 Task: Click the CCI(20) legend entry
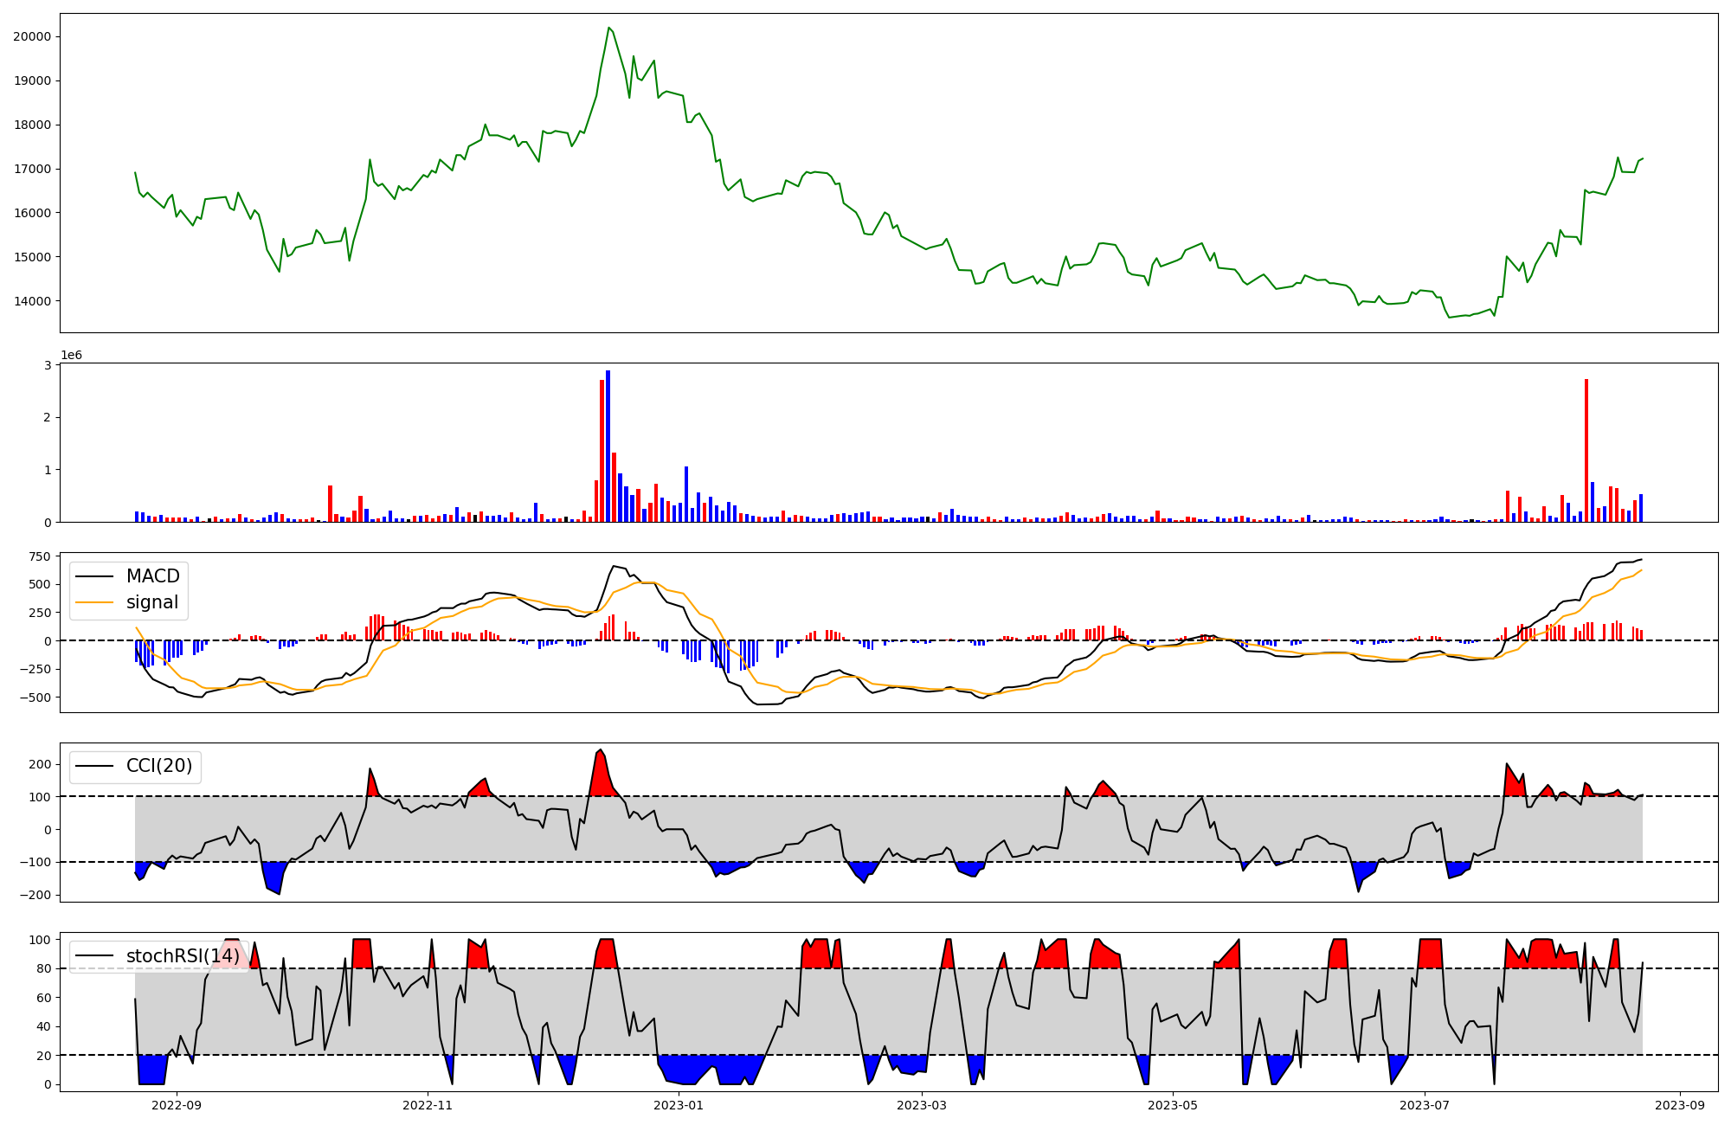coord(159,766)
